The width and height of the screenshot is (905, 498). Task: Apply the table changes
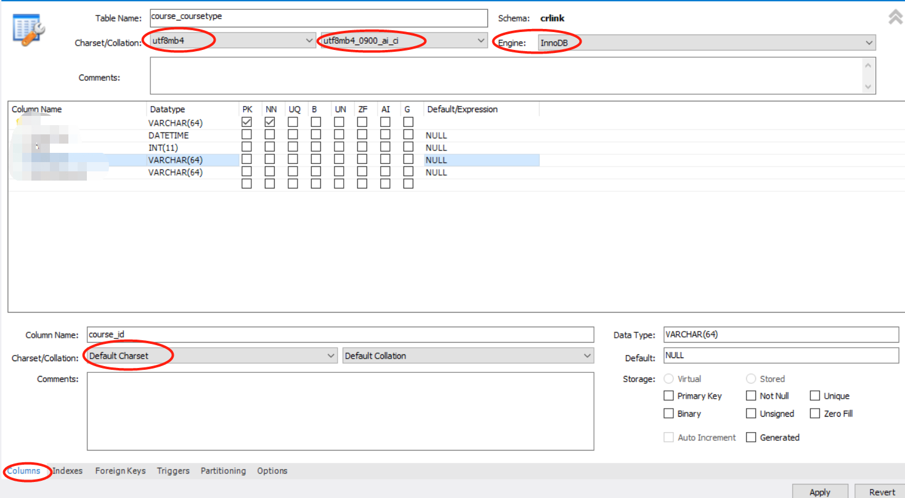click(820, 491)
